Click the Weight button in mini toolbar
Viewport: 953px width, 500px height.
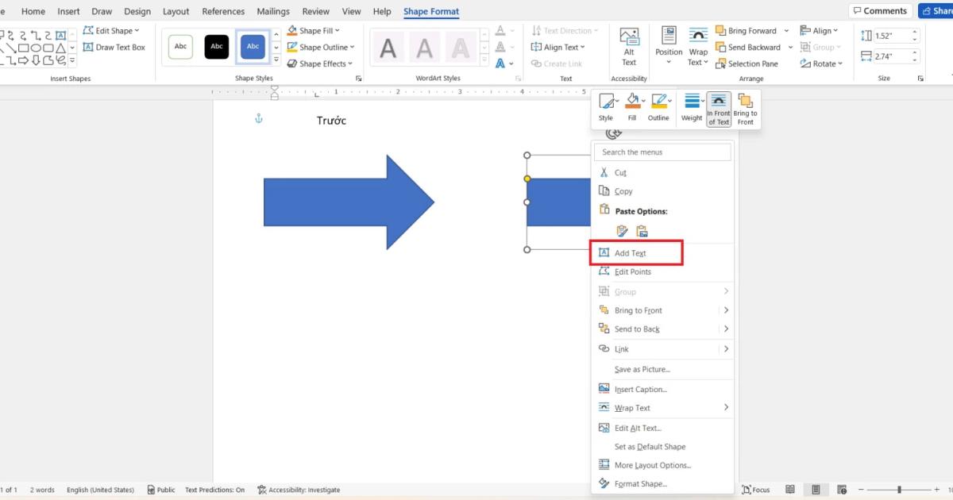coord(692,108)
